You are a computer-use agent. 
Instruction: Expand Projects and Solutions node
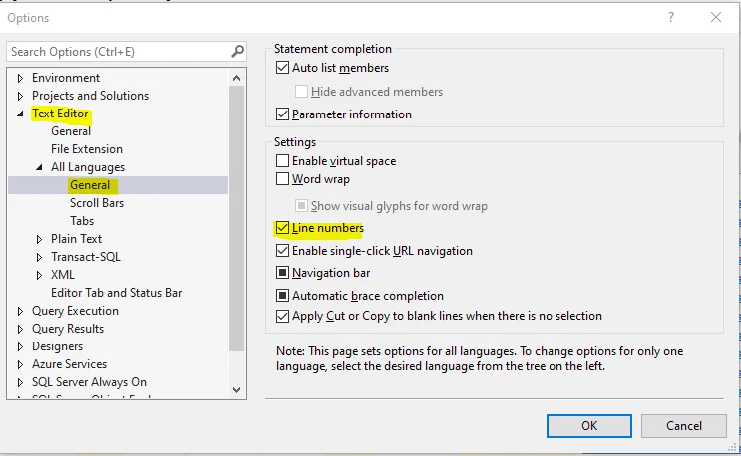tap(20, 96)
